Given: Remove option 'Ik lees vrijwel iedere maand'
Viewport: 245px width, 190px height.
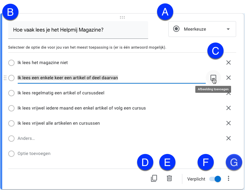Looking at the screenshot, I should [x=229, y=108].
